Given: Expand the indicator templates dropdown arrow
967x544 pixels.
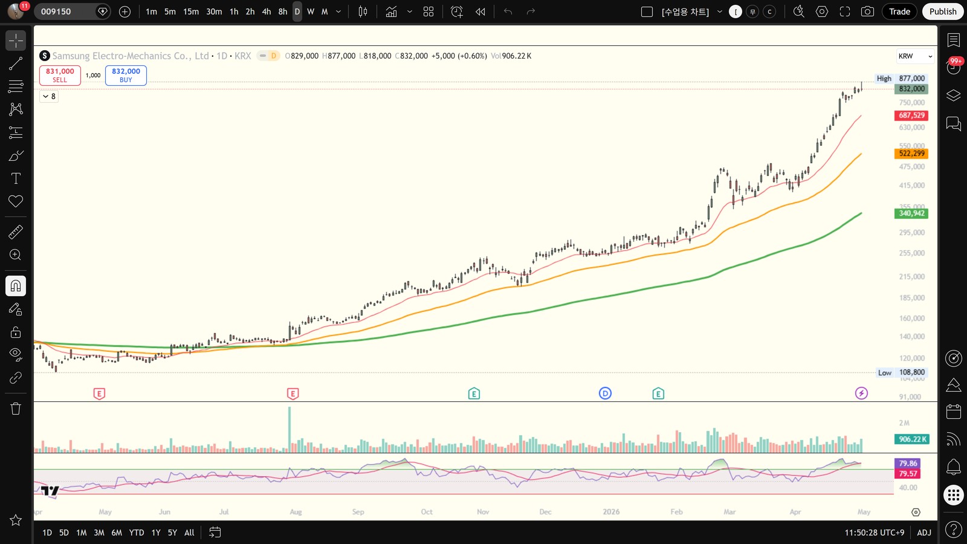Looking at the screenshot, I should pyautogui.click(x=410, y=11).
